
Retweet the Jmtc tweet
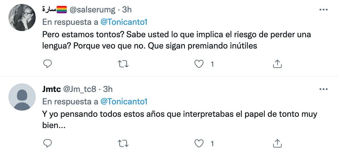click(x=123, y=144)
